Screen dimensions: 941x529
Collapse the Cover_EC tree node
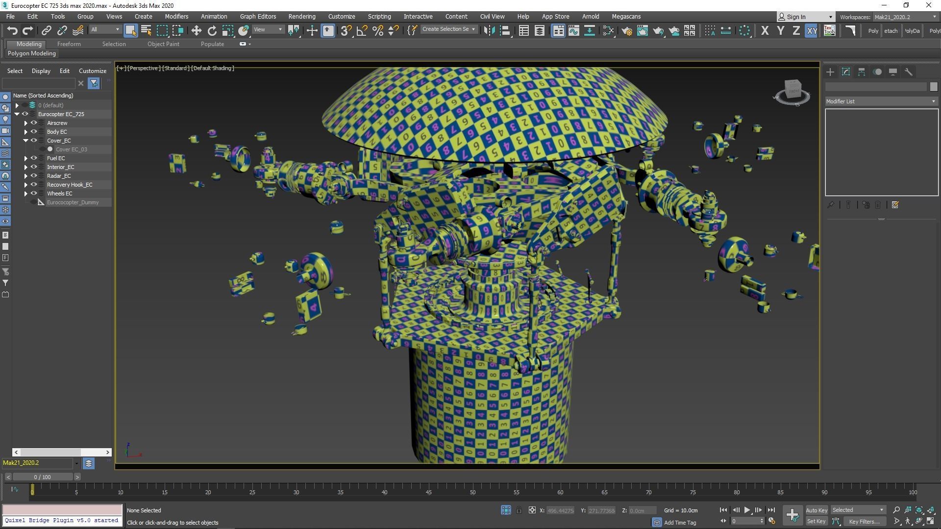[25, 141]
